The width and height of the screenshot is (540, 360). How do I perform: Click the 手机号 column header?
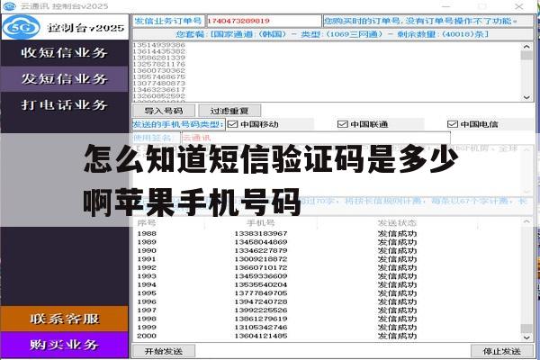(x=261, y=223)
